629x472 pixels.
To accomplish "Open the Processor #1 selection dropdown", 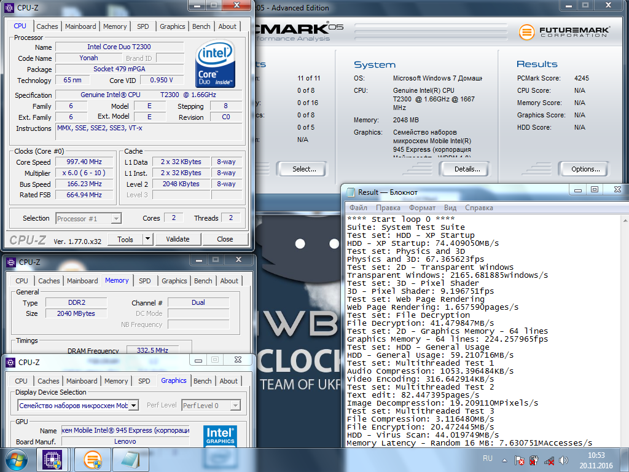I will coord(116,219).
